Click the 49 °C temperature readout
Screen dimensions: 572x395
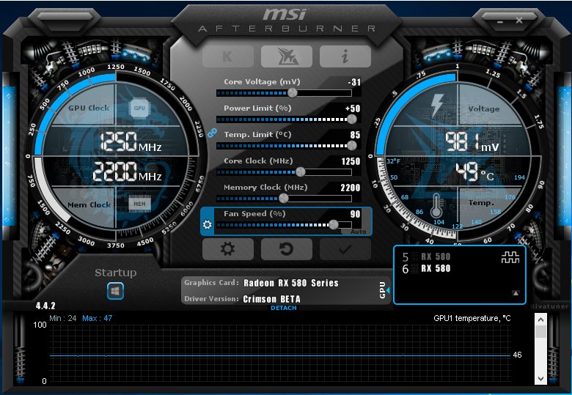point(474,172)
